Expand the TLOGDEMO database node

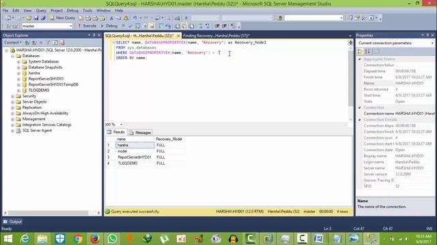click(x=18, y=91)
